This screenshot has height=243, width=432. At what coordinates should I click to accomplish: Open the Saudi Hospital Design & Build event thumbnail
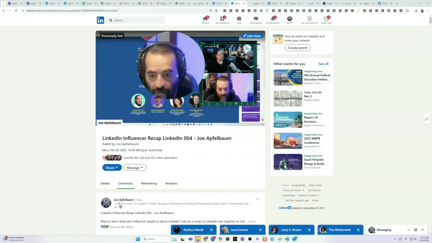click(x=288, y=162)
